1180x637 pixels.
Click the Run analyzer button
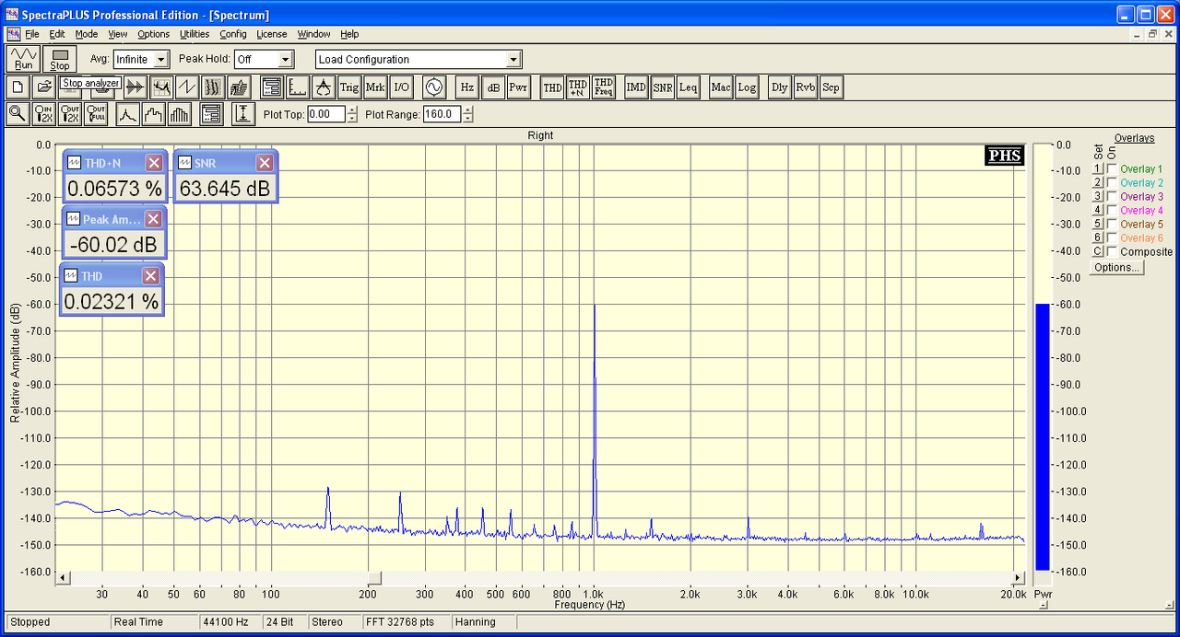[x=23, y=59]
